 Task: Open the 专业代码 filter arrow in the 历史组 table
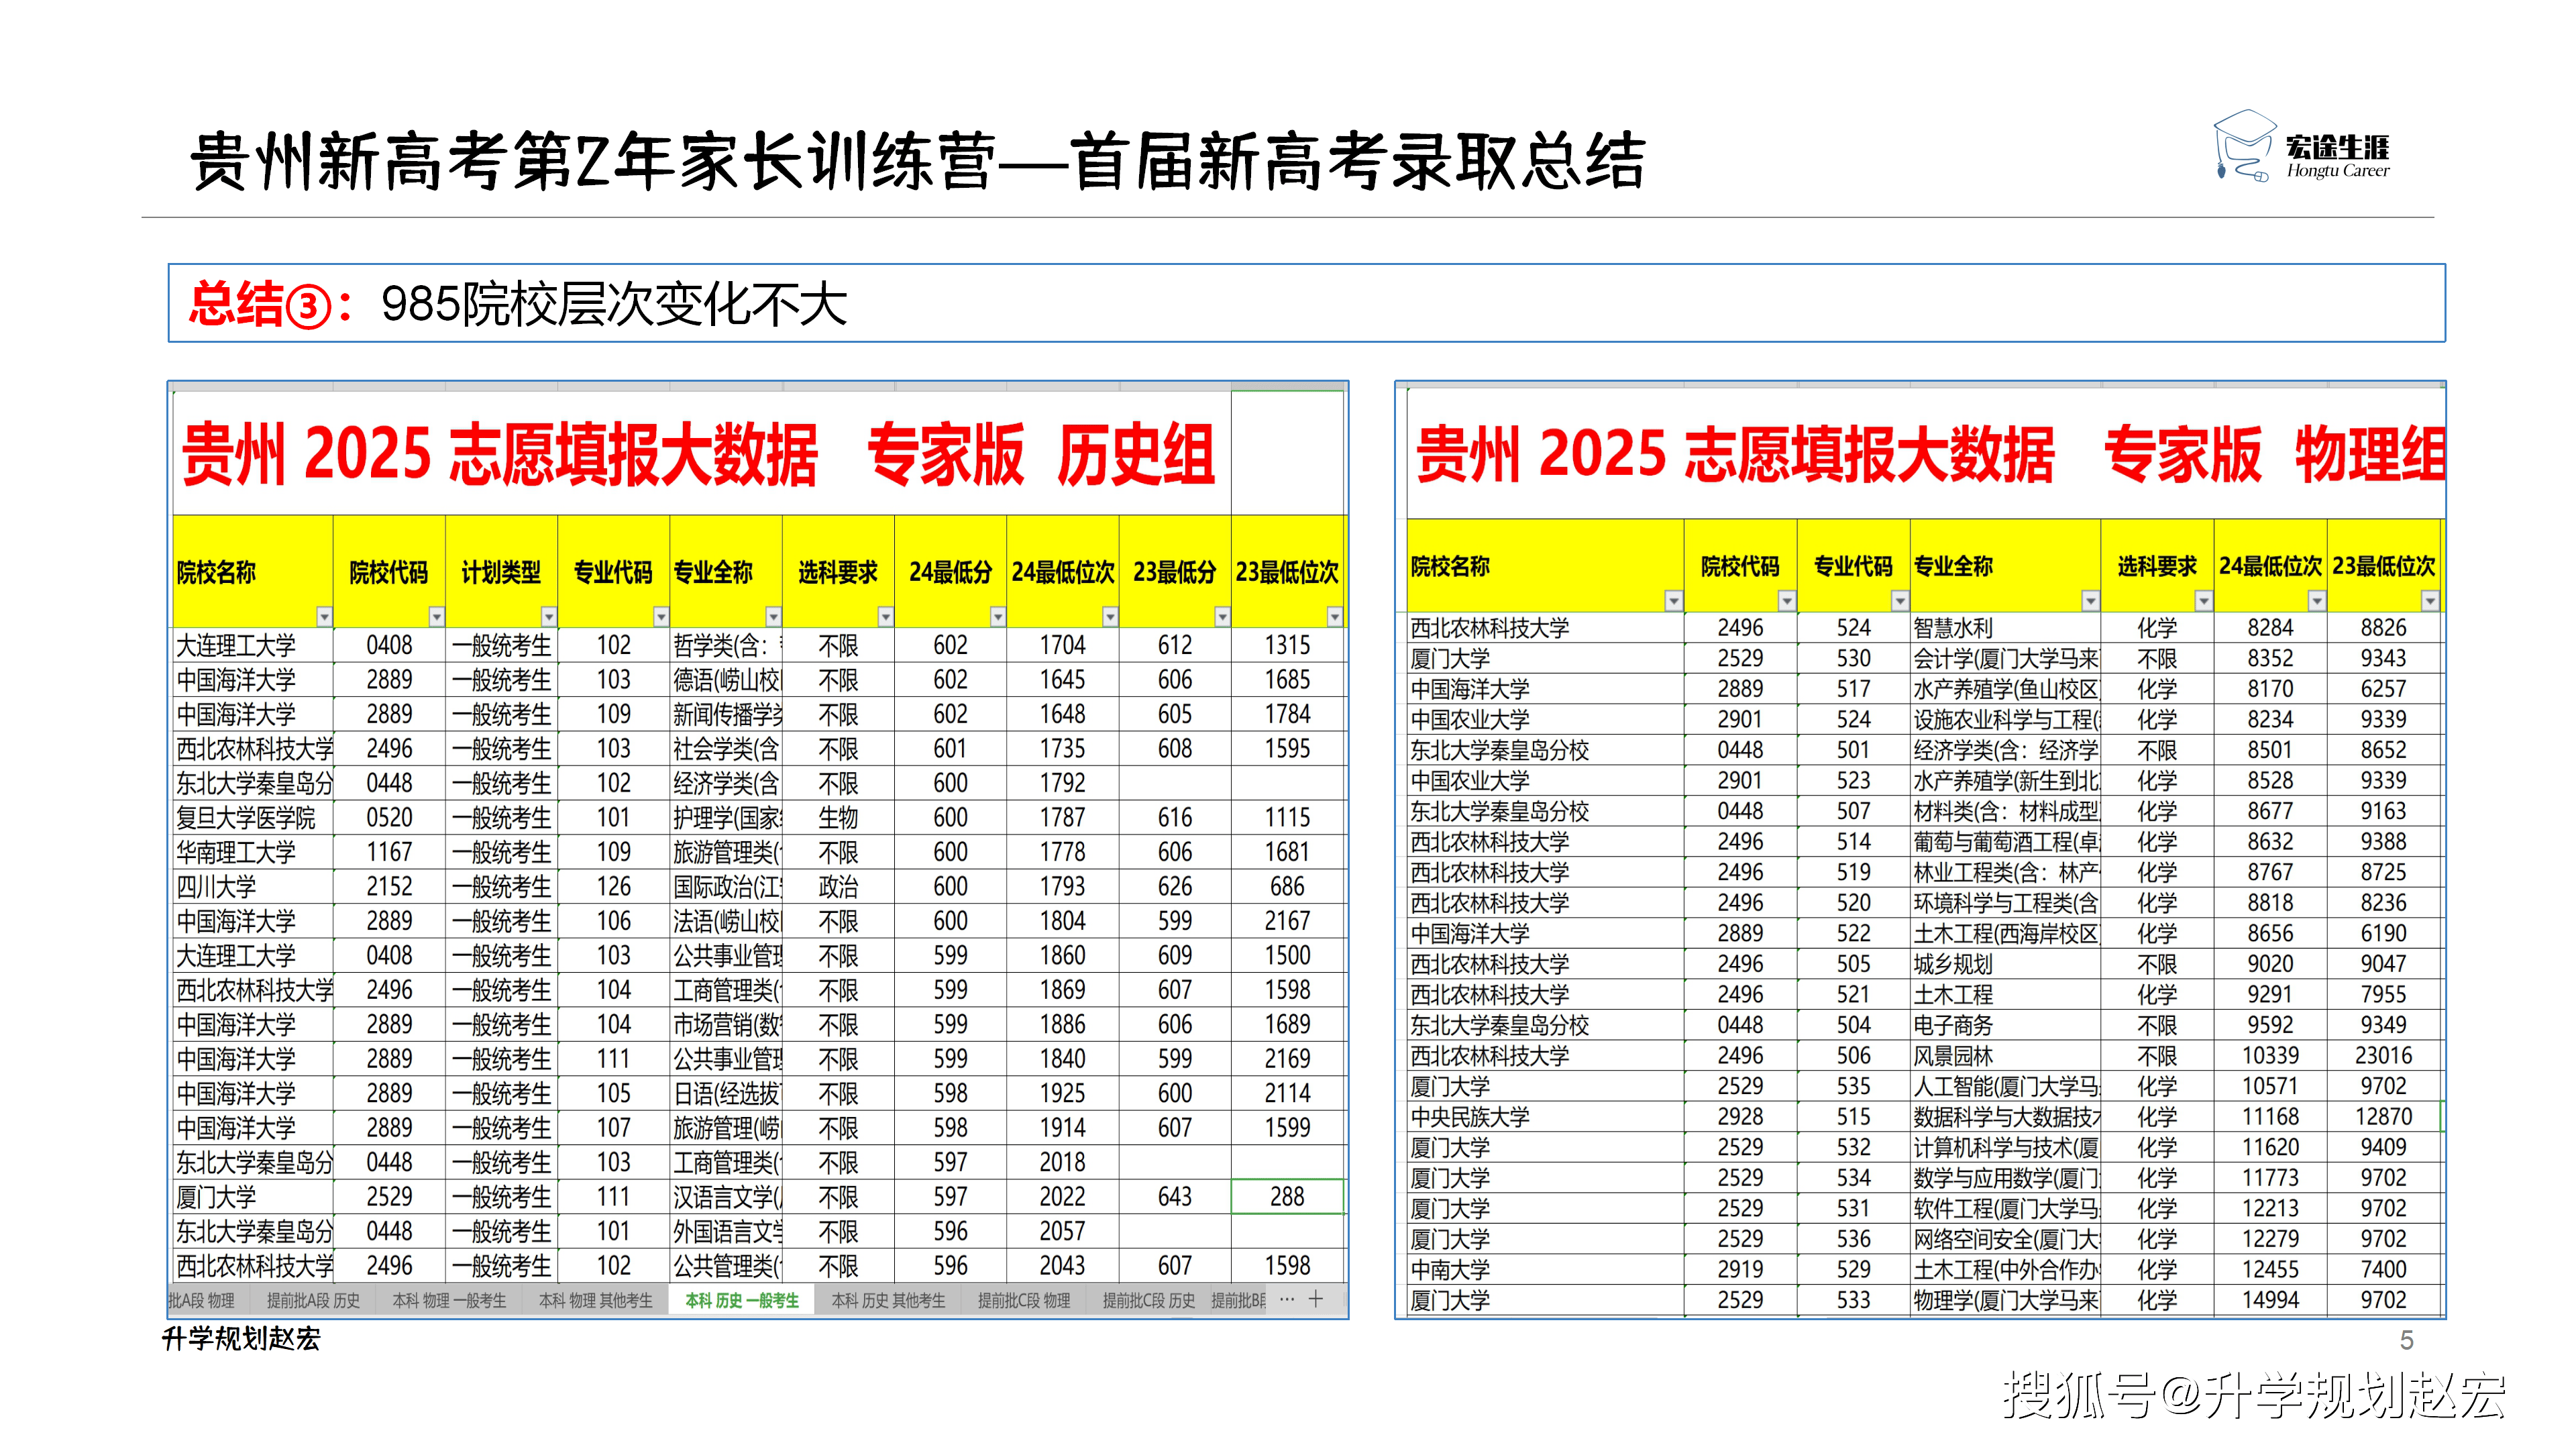[660, 617]
